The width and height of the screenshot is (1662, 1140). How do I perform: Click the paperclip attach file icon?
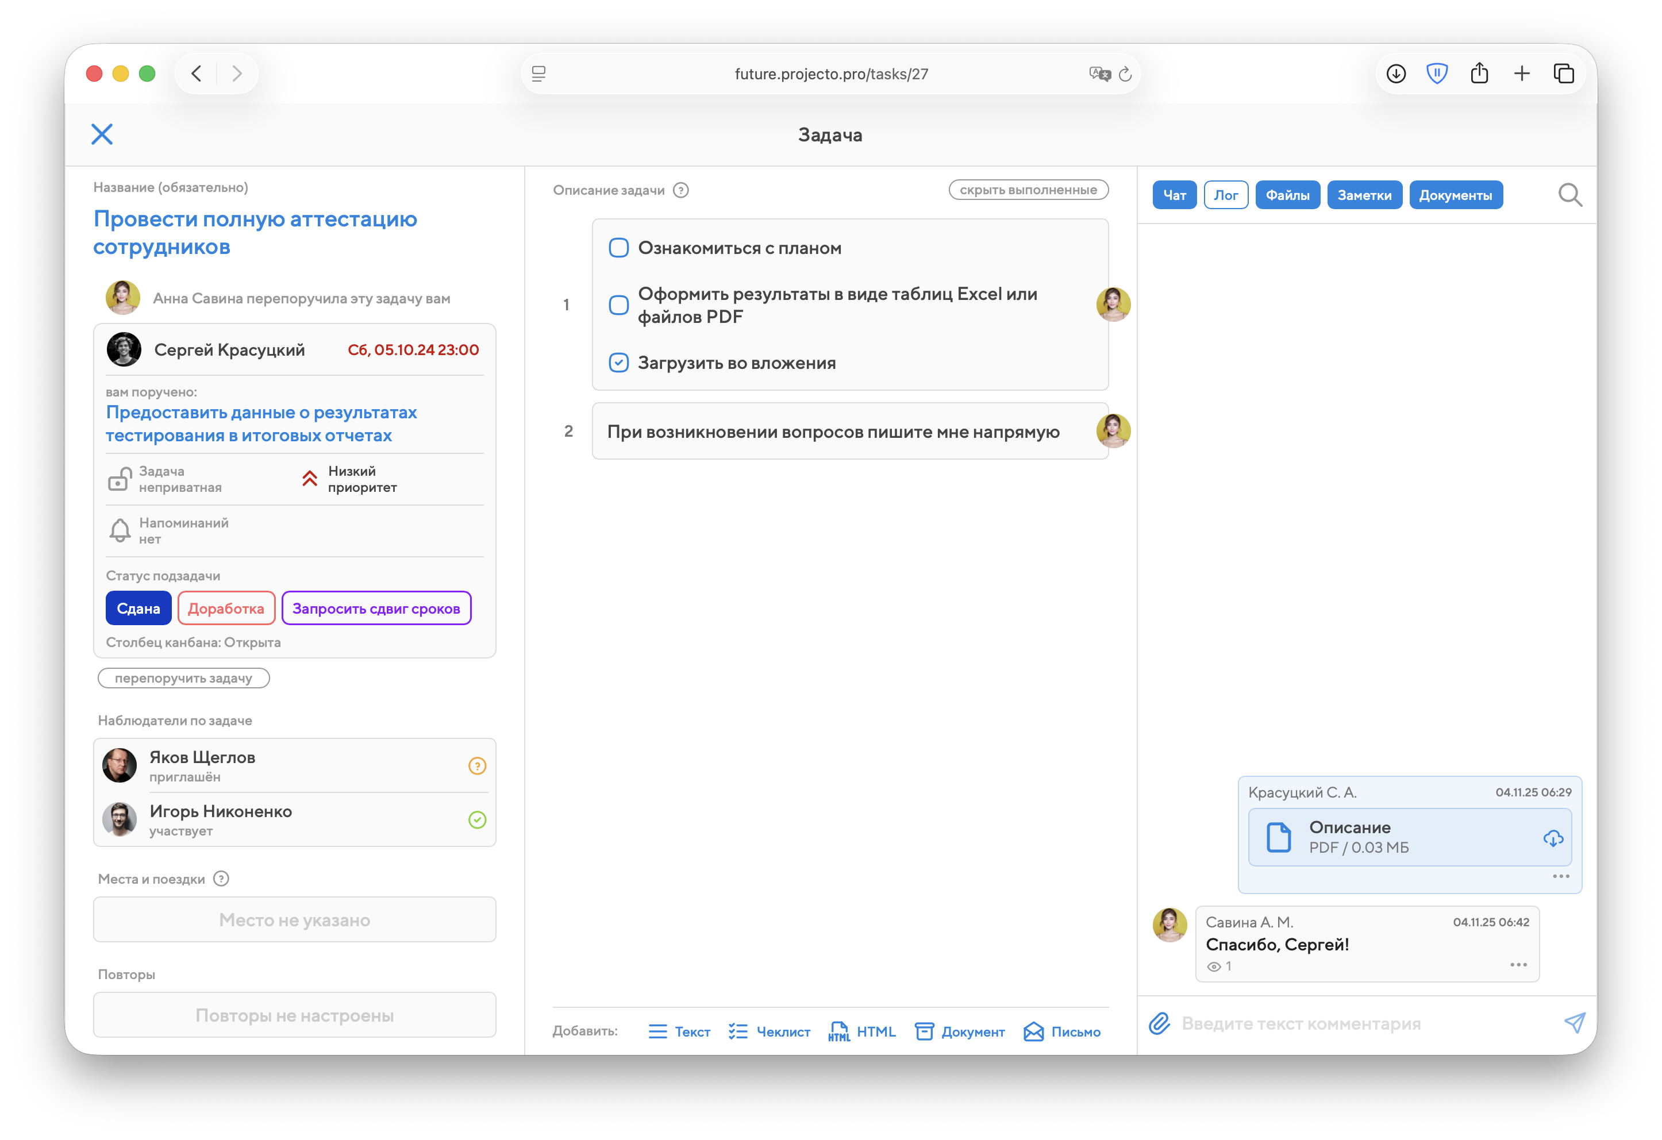pos(1159,1023)
